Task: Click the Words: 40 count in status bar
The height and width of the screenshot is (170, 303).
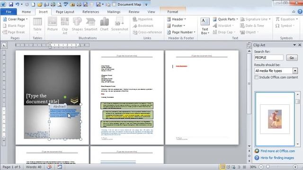Action: coord(34,167)
